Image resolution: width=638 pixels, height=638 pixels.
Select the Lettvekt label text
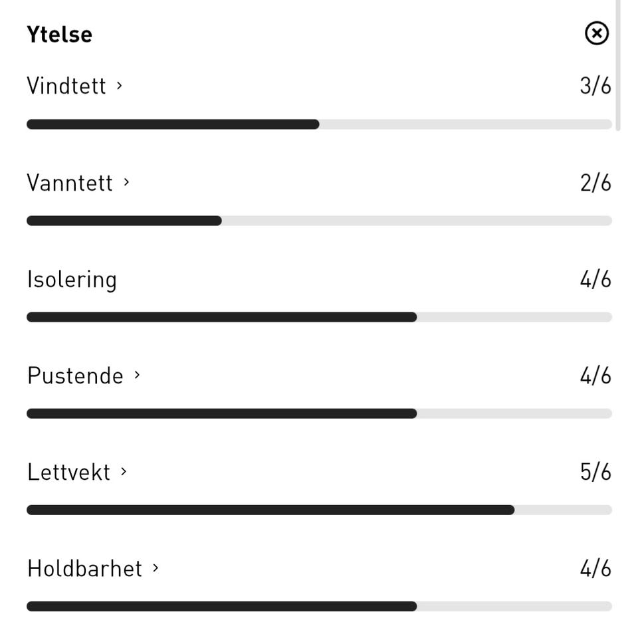[68, 472]
